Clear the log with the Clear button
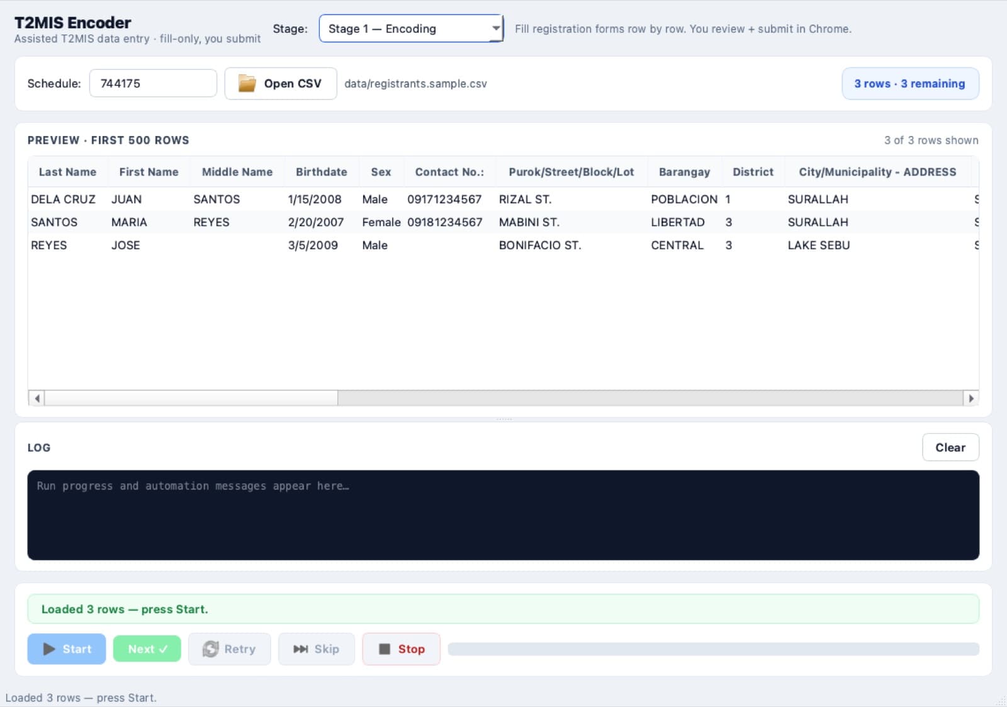Image resolution: width=1007 pixels, height=707 pixels. click(950, 447)
